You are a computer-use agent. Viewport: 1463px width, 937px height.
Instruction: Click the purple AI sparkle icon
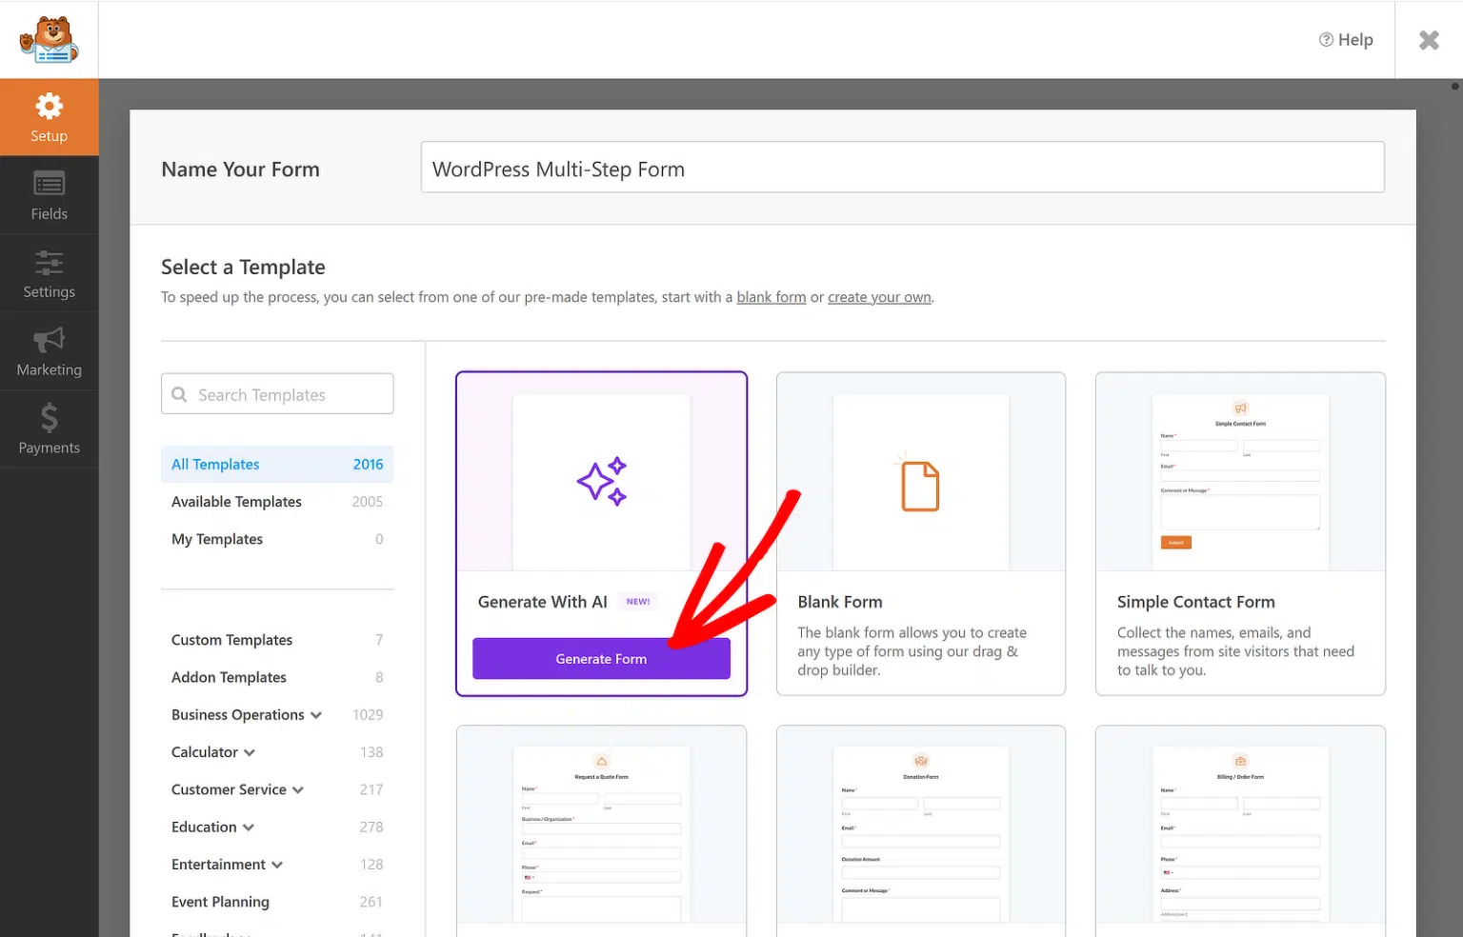(x=601, y=481)
